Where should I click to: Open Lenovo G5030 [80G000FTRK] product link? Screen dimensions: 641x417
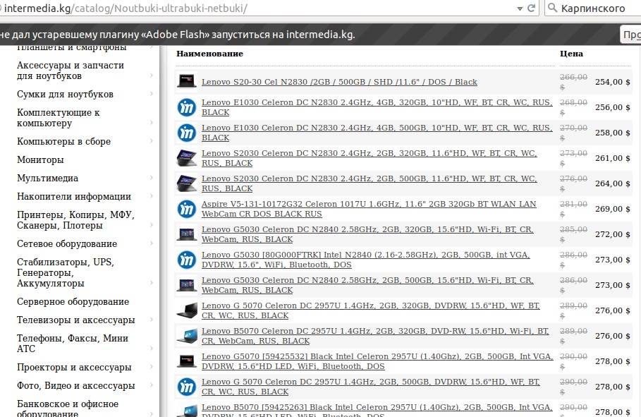coord(366,260)
